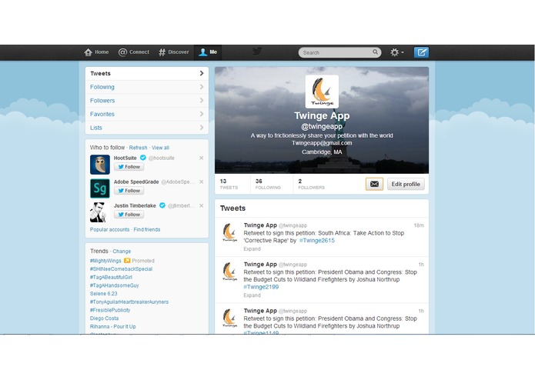Image resolution: width=535 pixels, height=380 pixels.
Task: Expand the 18m-old tweet
Action: pyautogui.click(x=252, y=248)
